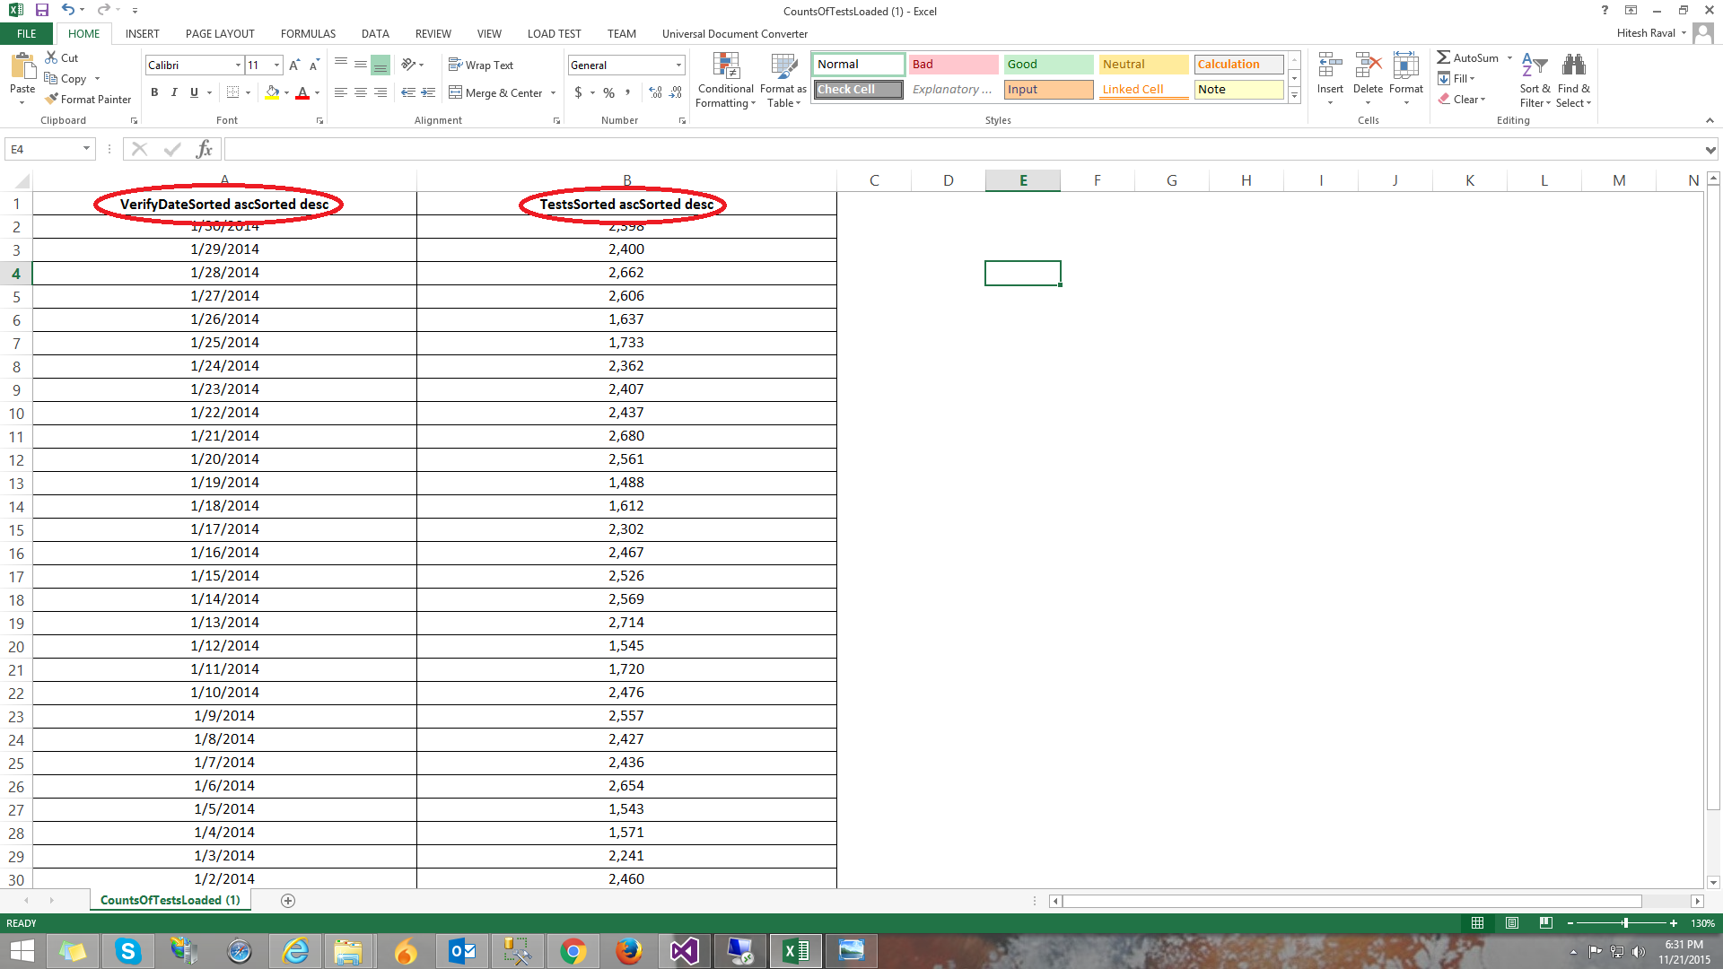Switch to the PAGE LAYOUT tab
The width and height of the screenshot is (1723, 969).
click(x=220, y=34)
